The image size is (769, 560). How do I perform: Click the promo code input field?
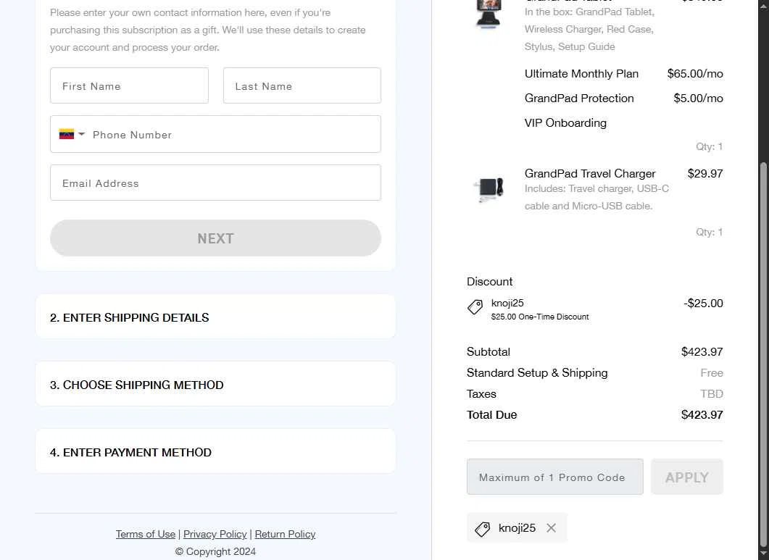[x=554, y=477]
